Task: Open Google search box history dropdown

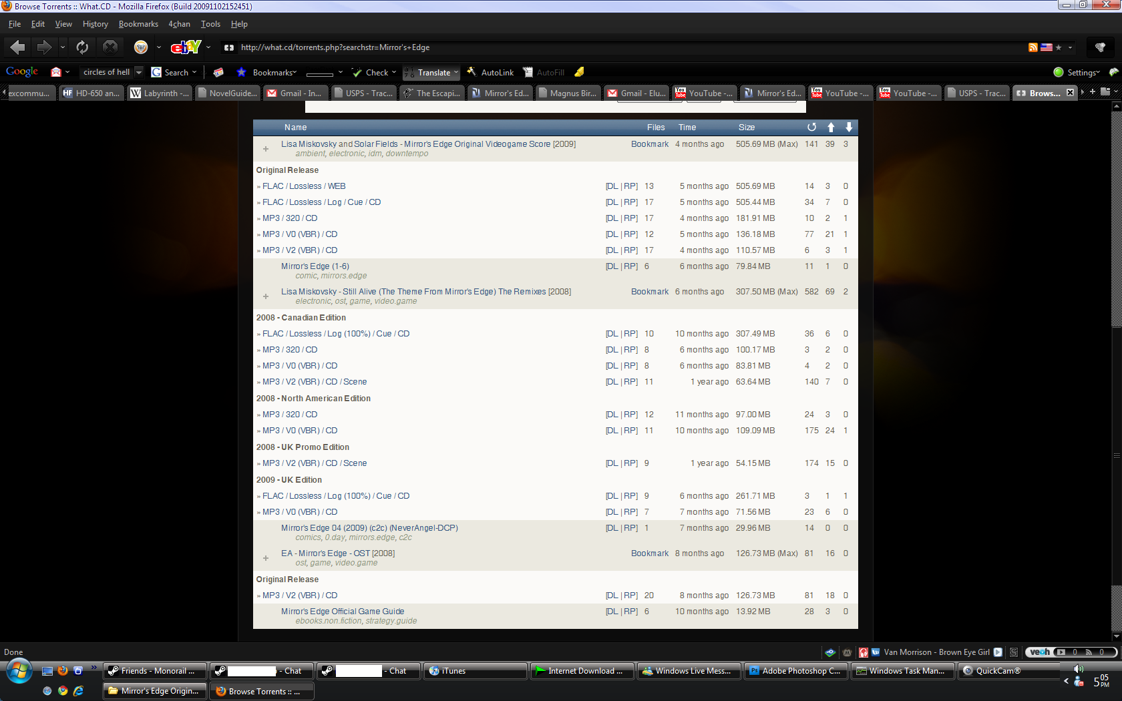Action: coord(139,72)
